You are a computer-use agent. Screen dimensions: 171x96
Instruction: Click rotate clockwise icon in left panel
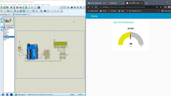click(1, 19)
